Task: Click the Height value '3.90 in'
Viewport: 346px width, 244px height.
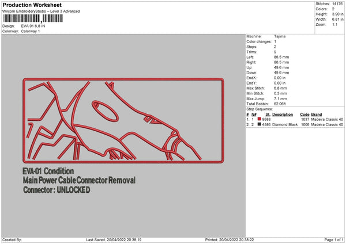Action: 337,14
